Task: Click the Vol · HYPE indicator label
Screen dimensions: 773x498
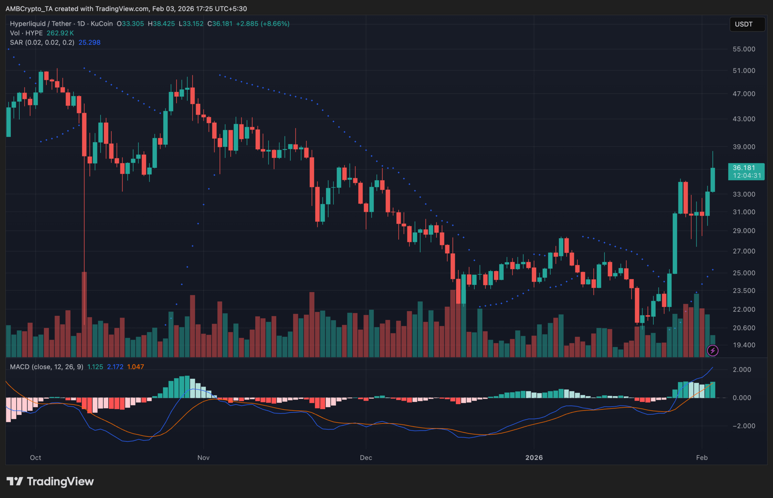Action: click(x=26, y=33)
